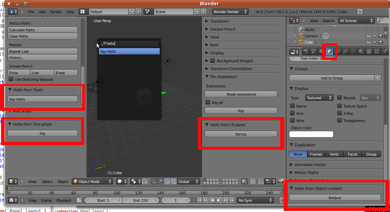Open the No Sync dropdown
Viewport: 390px width, 212px height.
[x=255, y=200]
